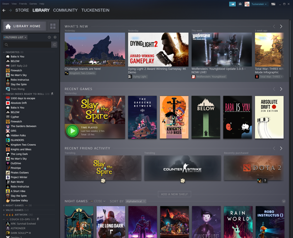
Task: Click the Library Home button
Action: click(x=25, y=26)
